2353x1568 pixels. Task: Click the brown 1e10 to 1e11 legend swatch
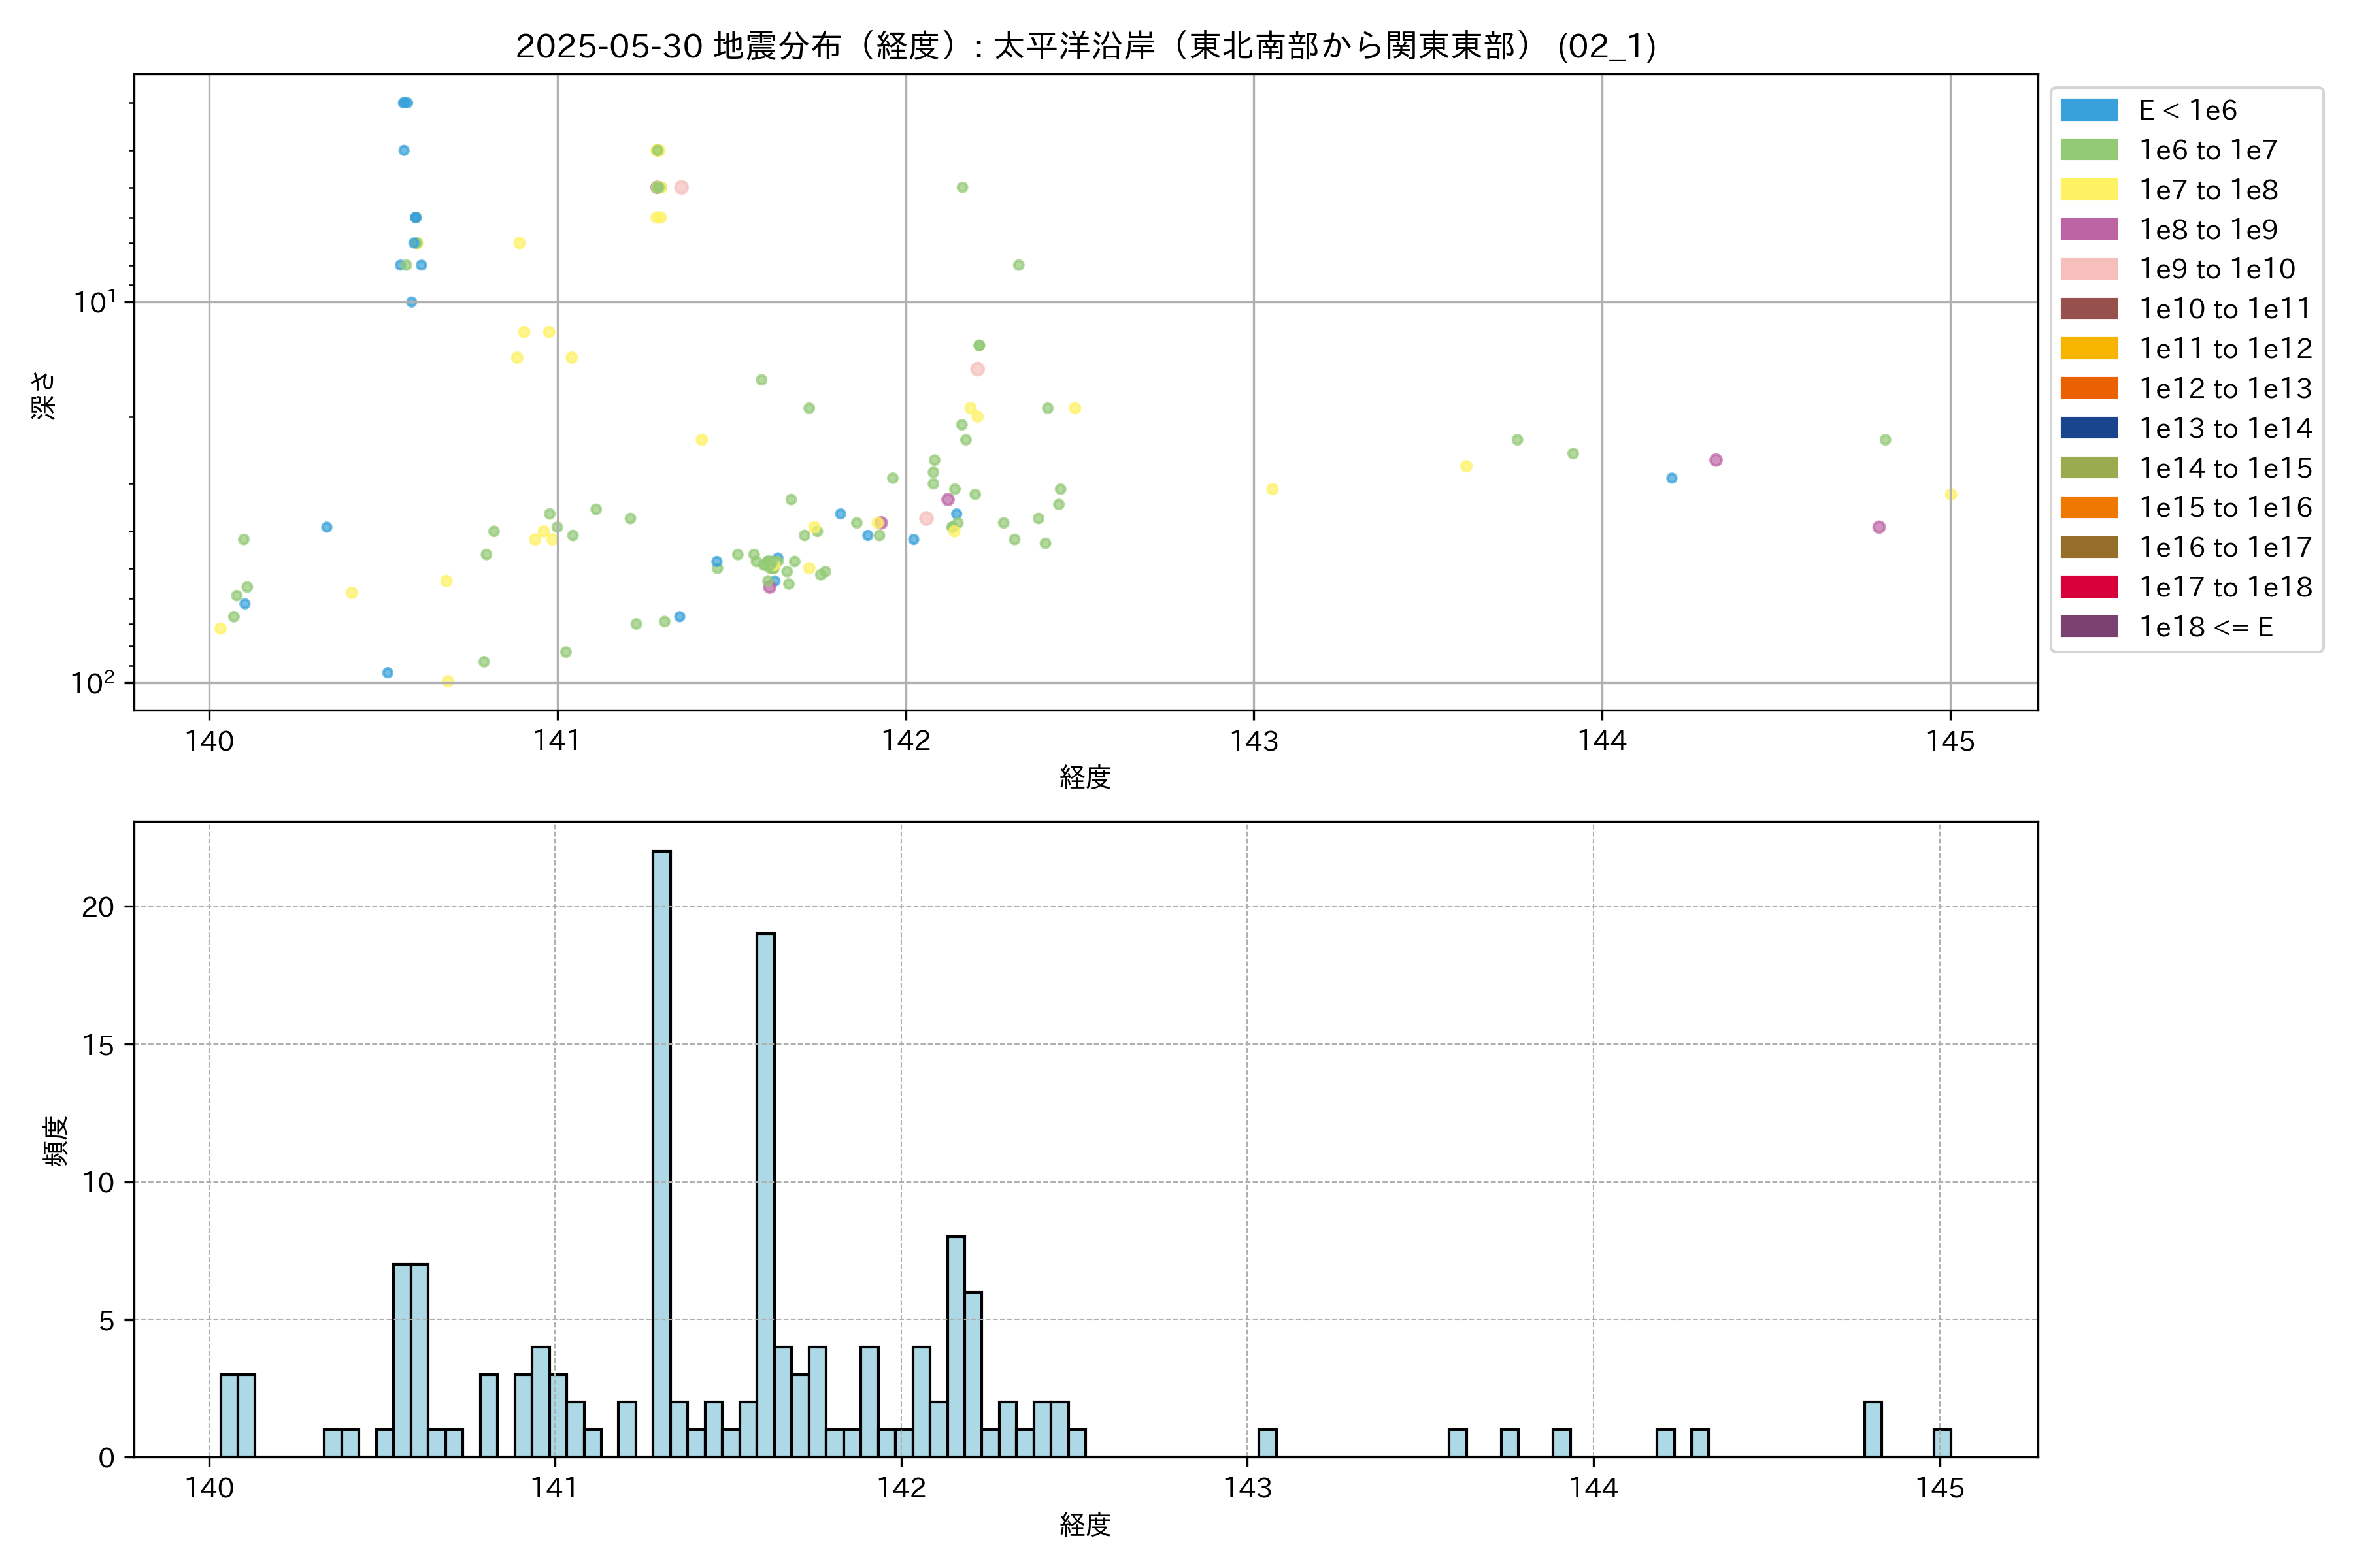pyautogui.click(x=2088, y=309)
